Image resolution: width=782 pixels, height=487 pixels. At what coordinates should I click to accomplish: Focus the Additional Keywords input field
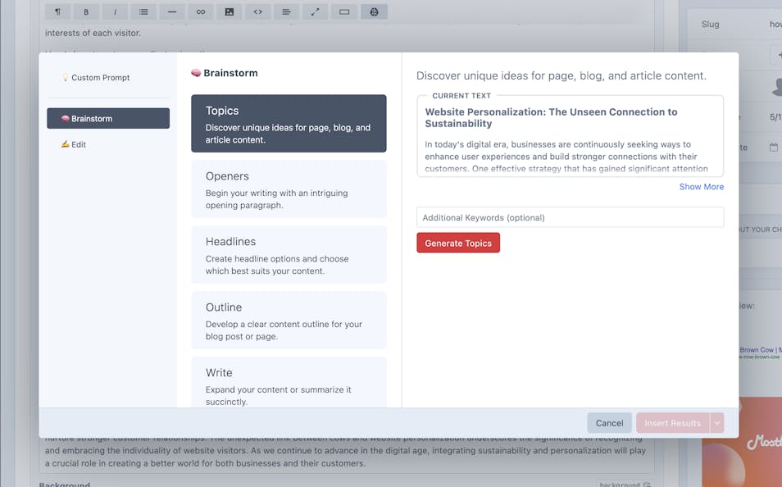pos(570,217)
